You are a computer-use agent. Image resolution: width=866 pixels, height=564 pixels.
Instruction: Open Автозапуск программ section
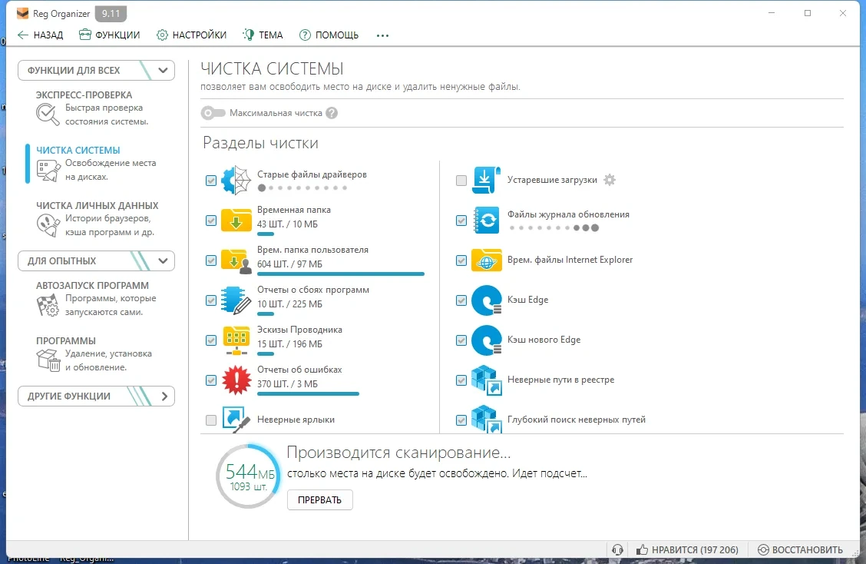pos(97,299)
